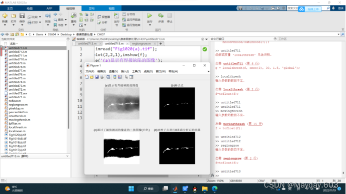Viewport: 346px width, 194px height.
Task: Switch to the View (视图) ribbon tab
Action: point(111,8)
